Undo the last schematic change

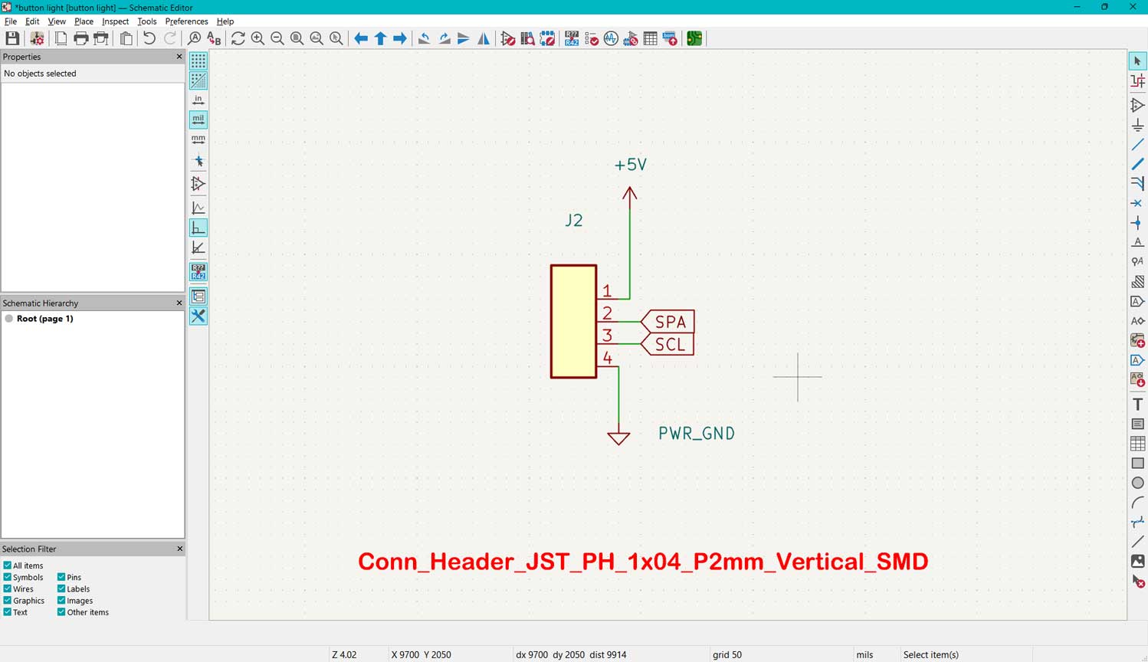[x=149, y=38]
